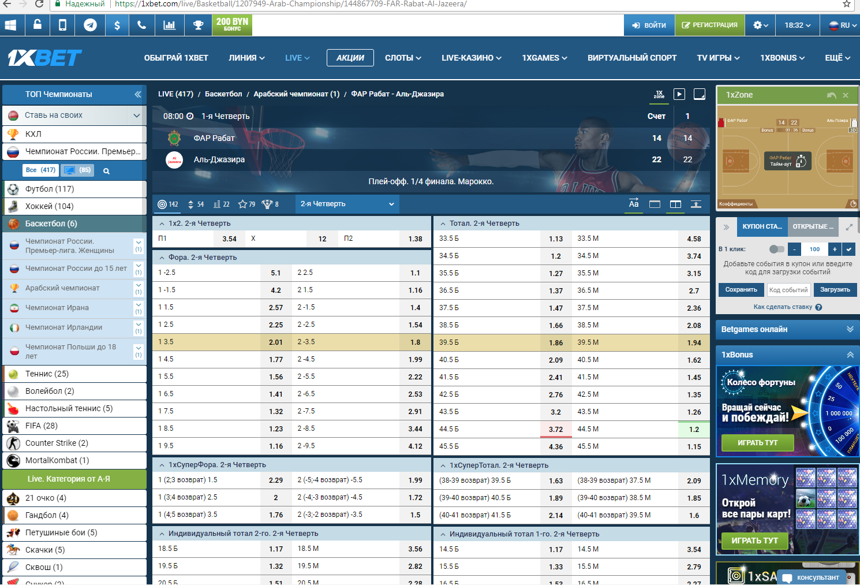Image resolution: width=860 pixels, height=585 pixels.
Task: Open the RU language dropdown
Action: pos(841,25)
